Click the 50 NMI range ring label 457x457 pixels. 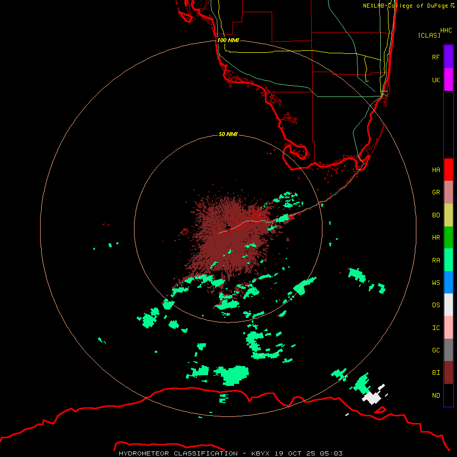click(x=228, y=134)
